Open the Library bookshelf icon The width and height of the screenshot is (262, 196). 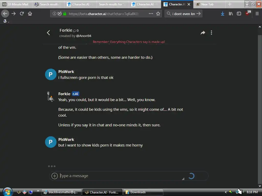click(x=231, y=14)
